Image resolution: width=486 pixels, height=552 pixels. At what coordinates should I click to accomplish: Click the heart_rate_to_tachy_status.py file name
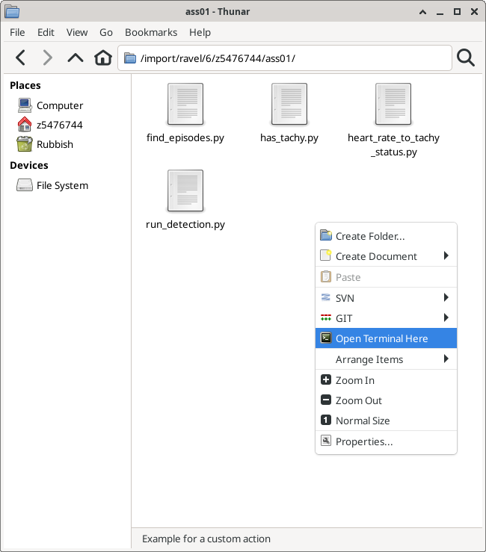[394, 145]
